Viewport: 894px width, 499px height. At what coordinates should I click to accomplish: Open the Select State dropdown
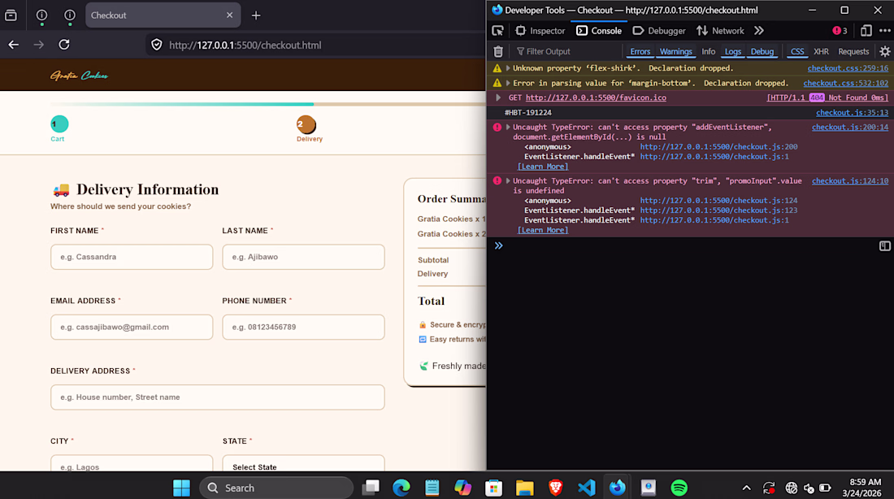click(x=303, y=463)
